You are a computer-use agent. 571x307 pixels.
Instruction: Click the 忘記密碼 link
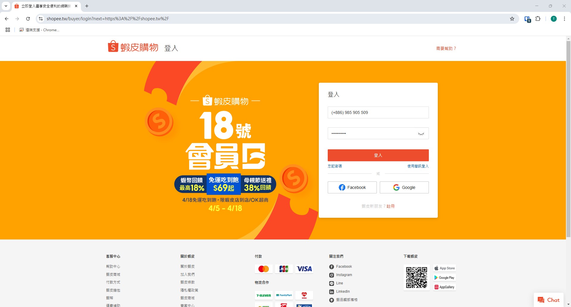pos(335,166)
